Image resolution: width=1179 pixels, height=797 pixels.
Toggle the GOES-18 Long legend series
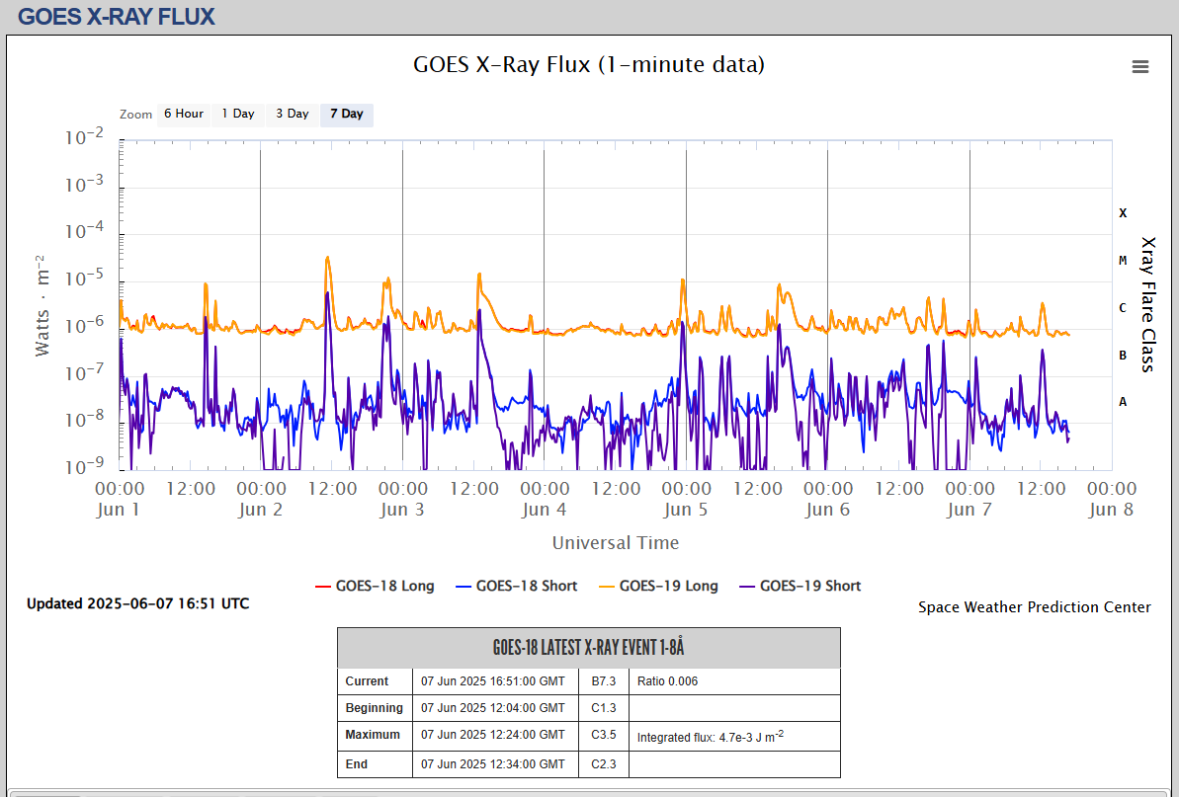[x=375, y=586]
